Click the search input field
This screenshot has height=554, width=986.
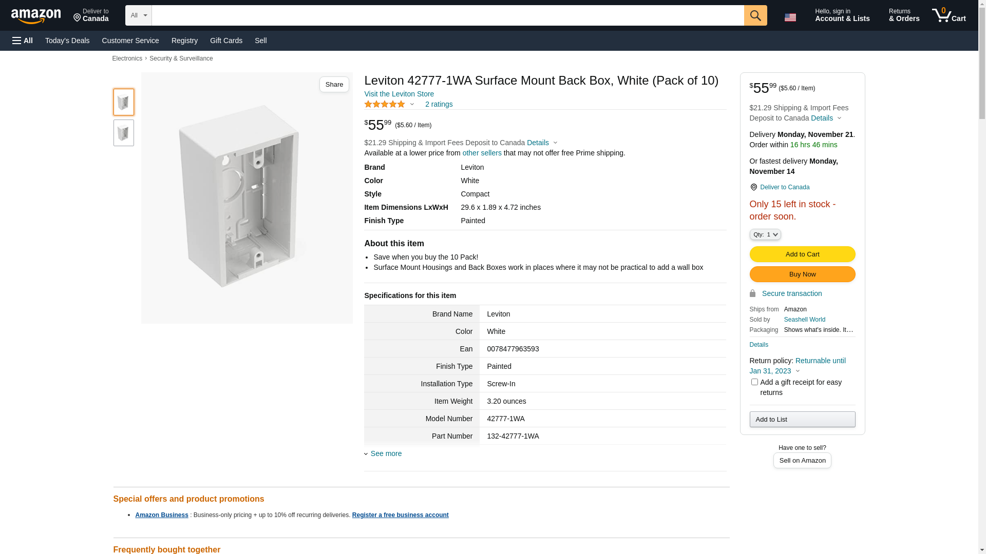click(447, 15)
